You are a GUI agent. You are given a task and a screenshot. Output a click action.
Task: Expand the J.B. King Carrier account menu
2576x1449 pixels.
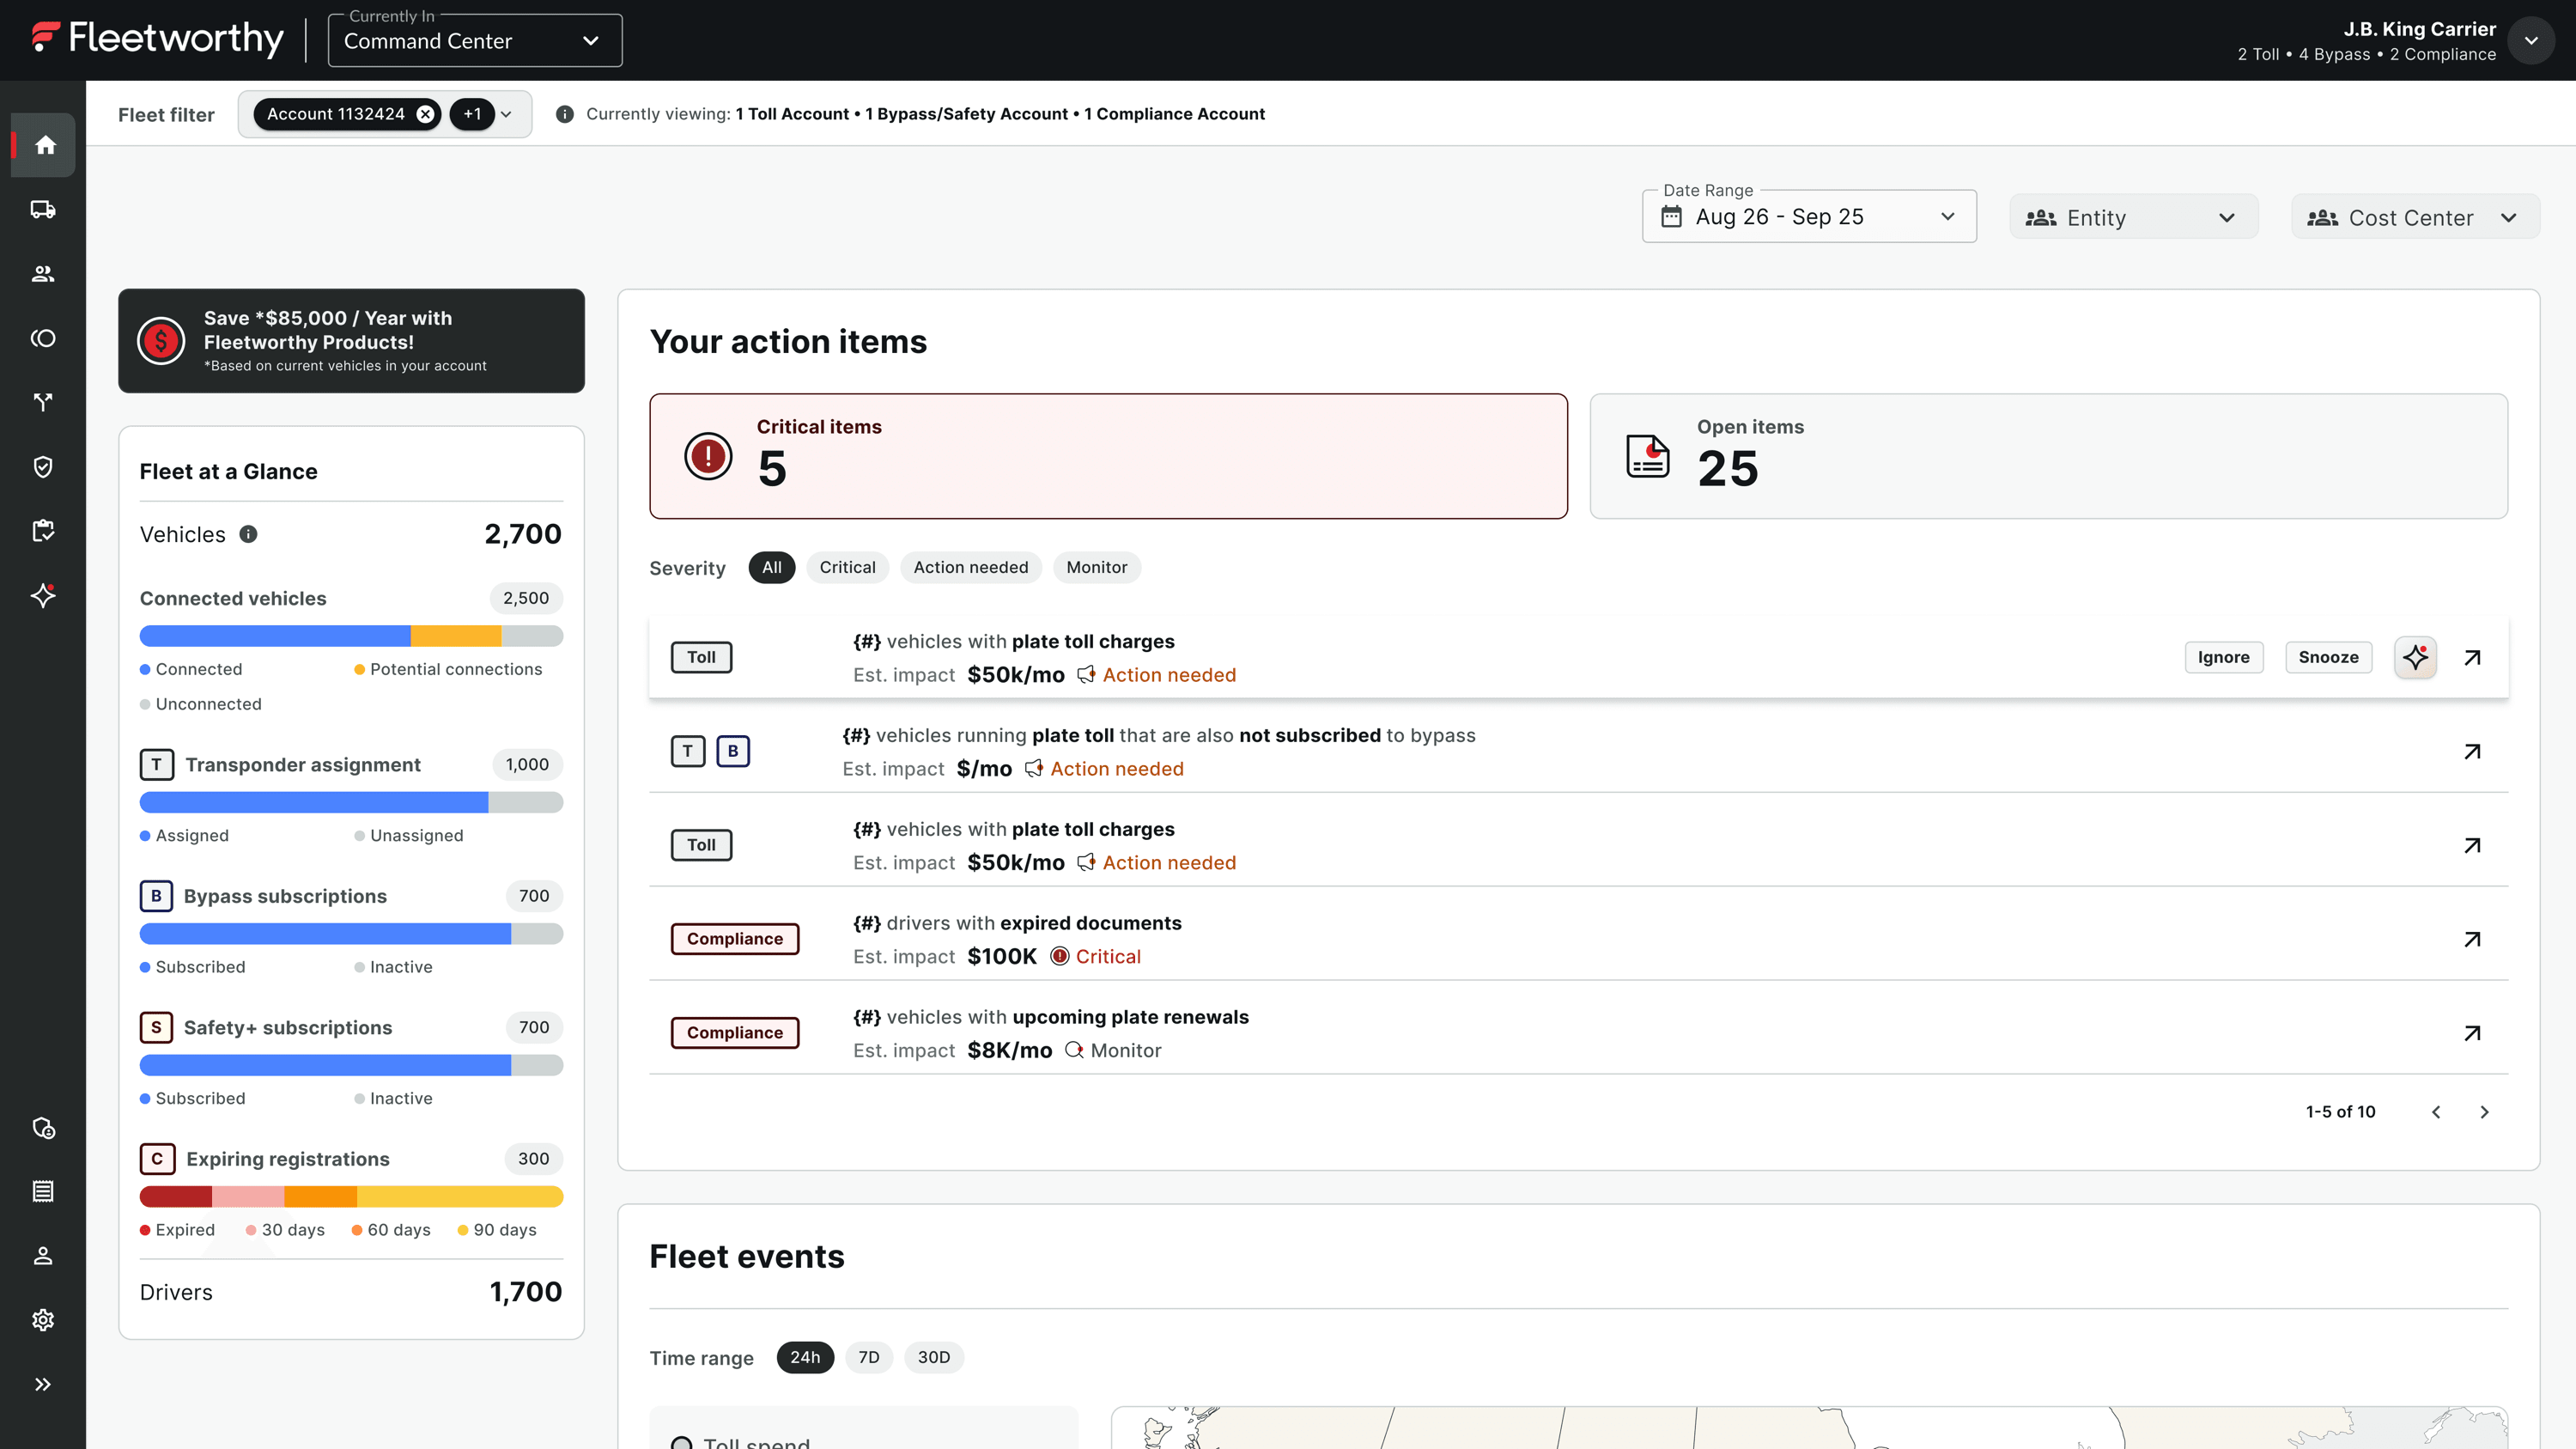(2531, 41)
